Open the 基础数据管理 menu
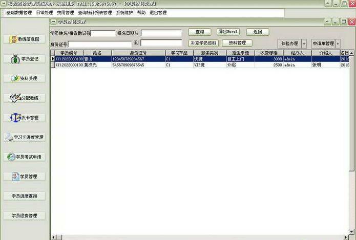Screen dimensions: 356x240 click(18, 13)
